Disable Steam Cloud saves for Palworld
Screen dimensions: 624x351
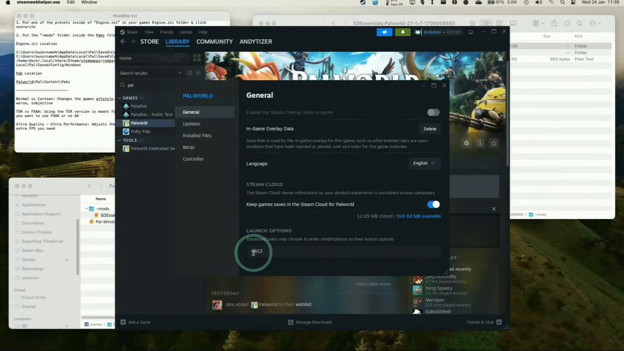[x=433, y=204]
